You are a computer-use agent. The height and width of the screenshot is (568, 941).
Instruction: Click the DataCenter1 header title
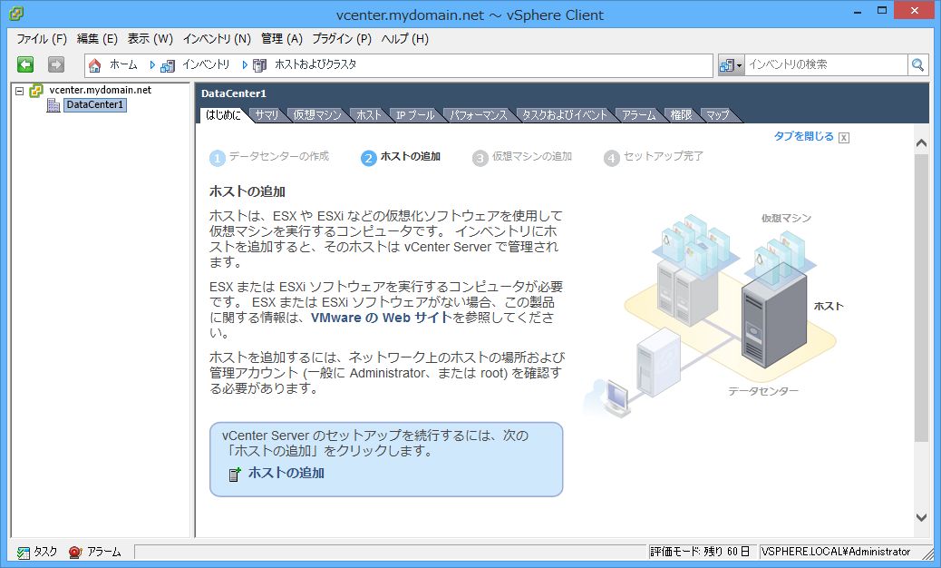234,93
